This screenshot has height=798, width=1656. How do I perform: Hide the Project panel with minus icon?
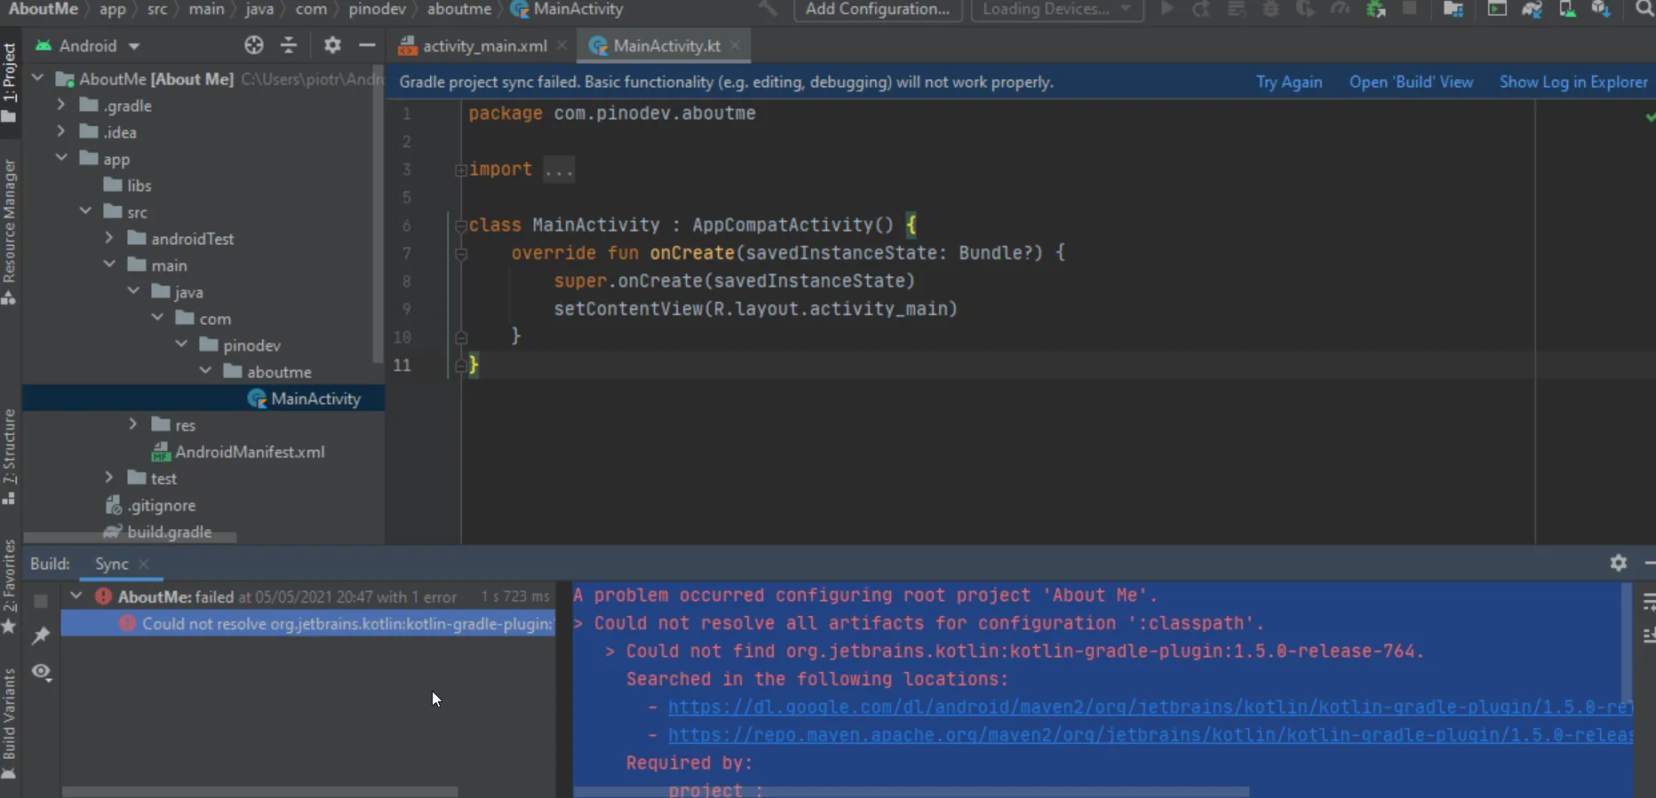point(367,45)
